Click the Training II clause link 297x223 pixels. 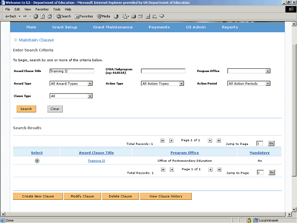click(x=97, y=161)
